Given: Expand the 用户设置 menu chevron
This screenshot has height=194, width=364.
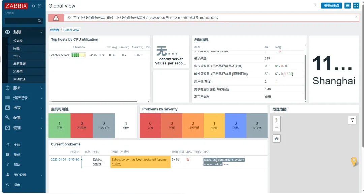Looking at the screenshot, I should coord(41,175).
